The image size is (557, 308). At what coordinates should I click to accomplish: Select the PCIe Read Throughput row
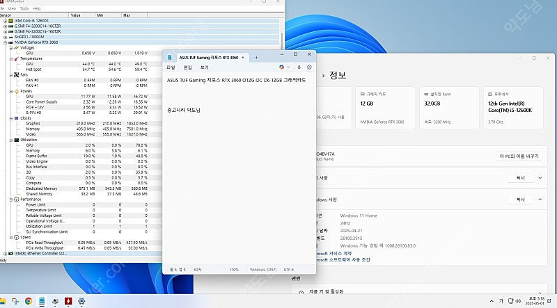click(x=81, y=243)
